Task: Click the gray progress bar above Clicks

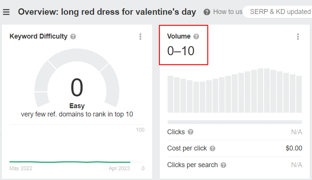Action: click(235, 122)
